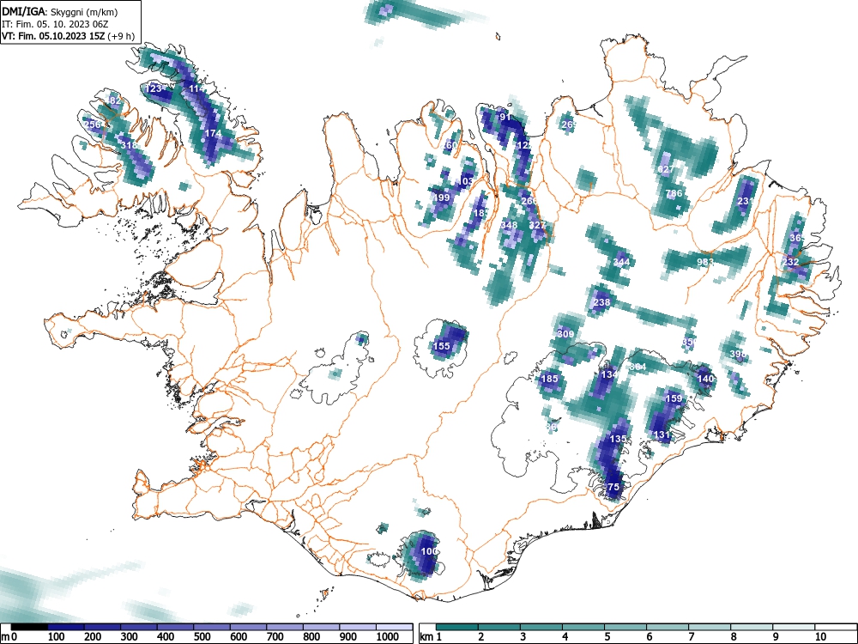Click the visibility value 627 on the map
The width and height of the screenshot is (858, 644).
pyautogui.click(x=666, y=169)
